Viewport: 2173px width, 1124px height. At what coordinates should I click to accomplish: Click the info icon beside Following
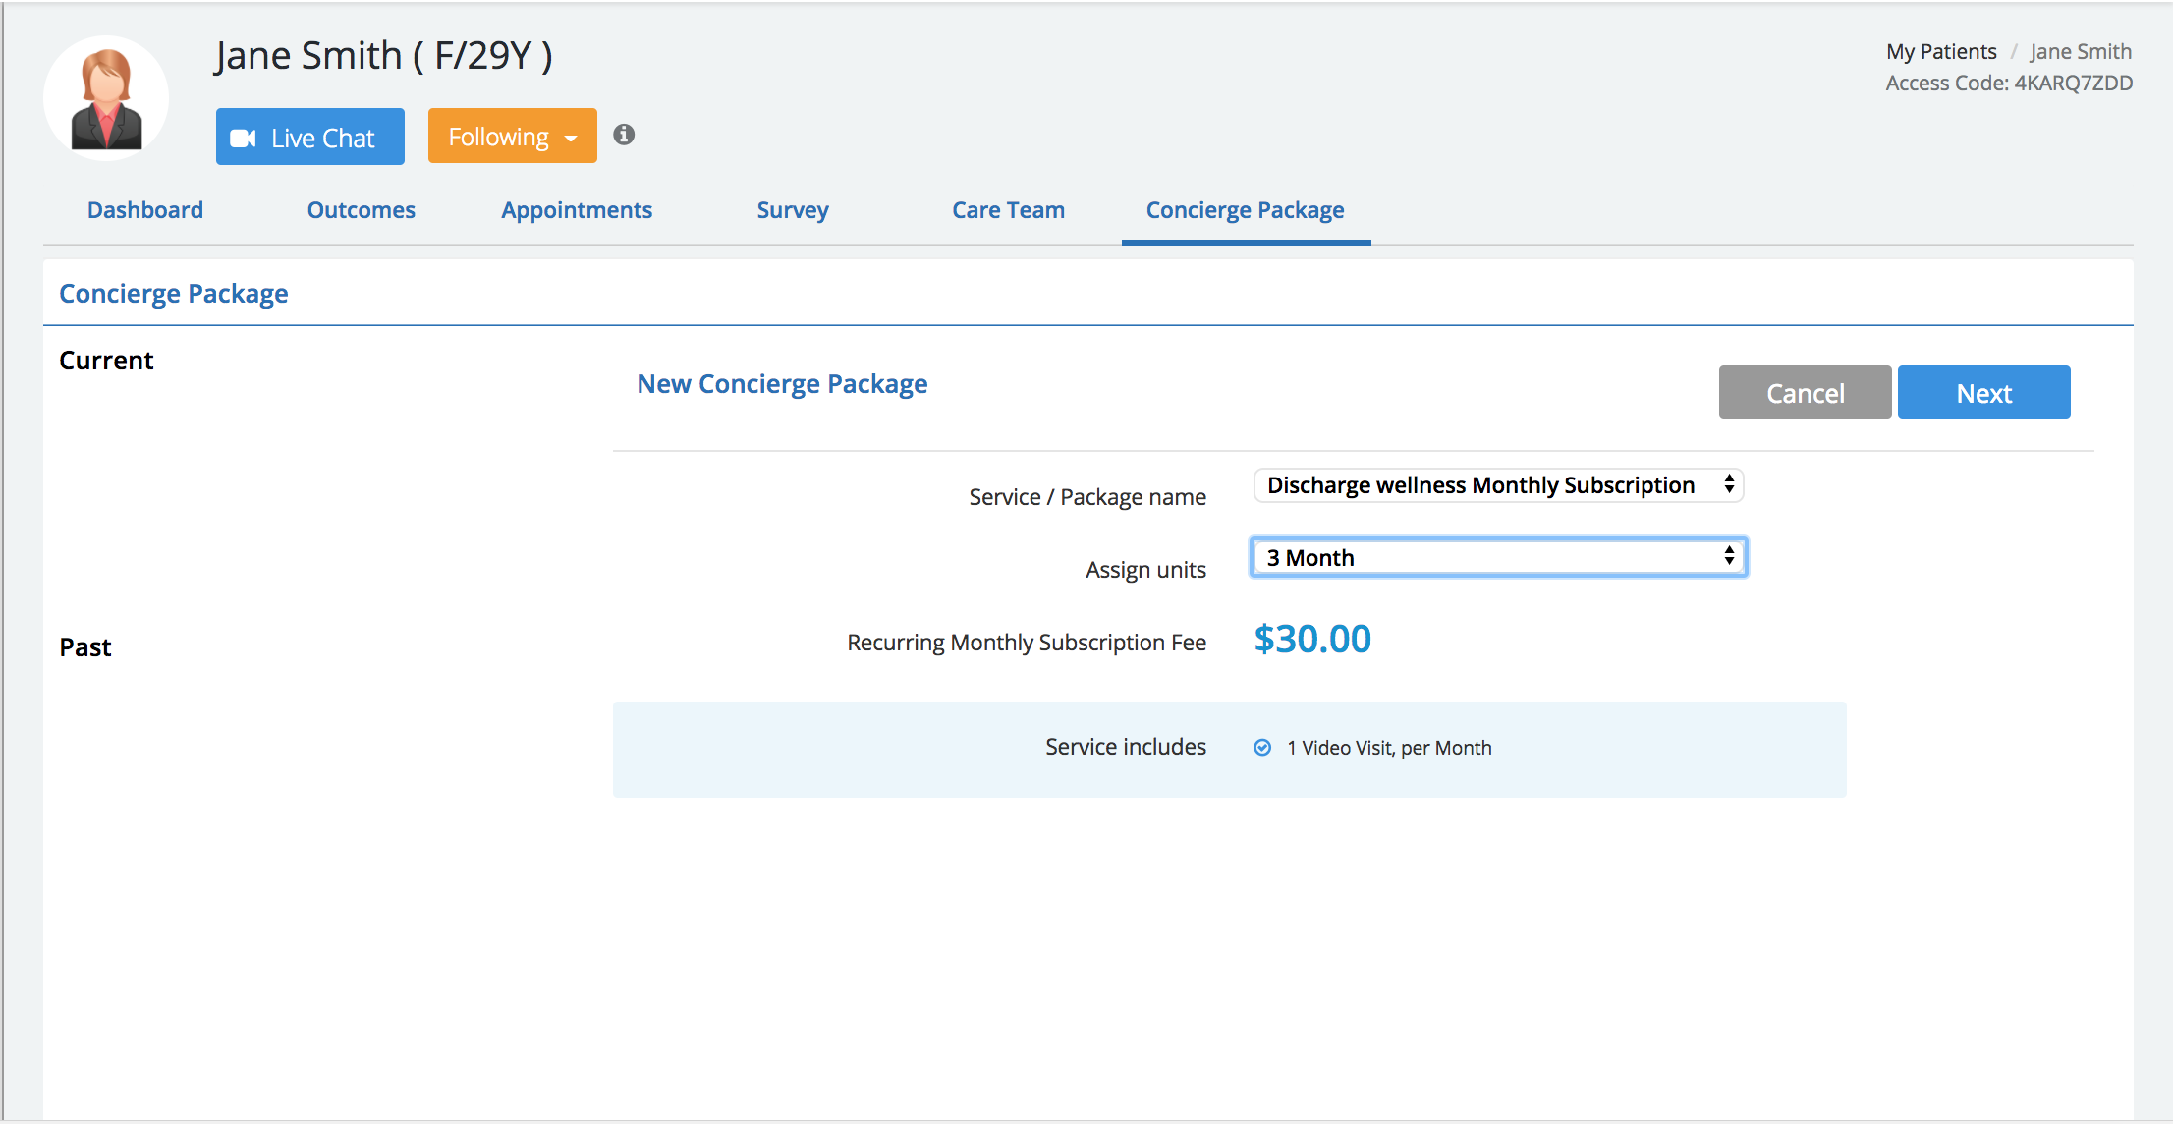point(624,135)
